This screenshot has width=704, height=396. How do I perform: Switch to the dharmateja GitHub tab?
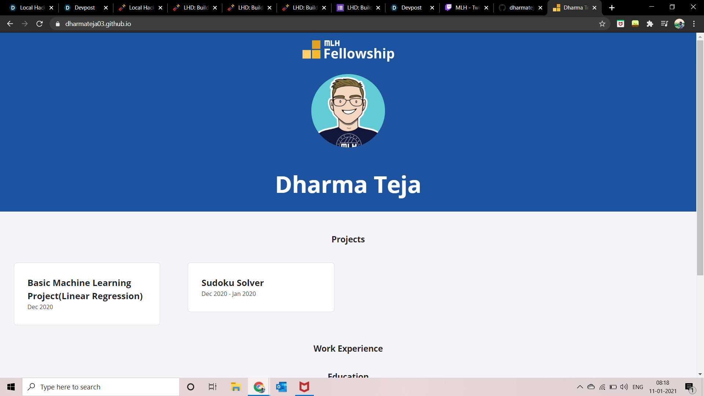click(521, 8)
